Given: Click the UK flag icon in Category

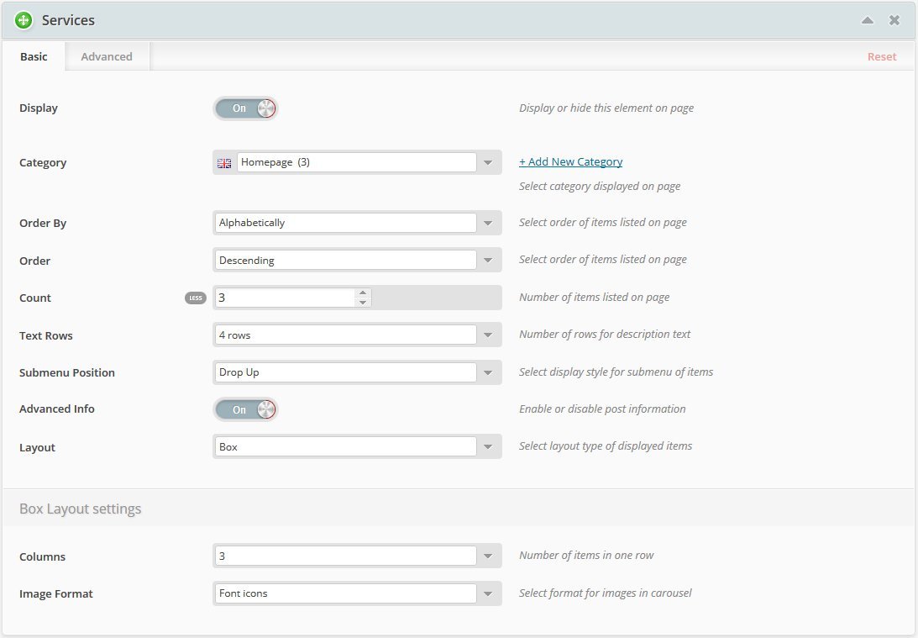Looking at the screenshot, I should (224, 163).
